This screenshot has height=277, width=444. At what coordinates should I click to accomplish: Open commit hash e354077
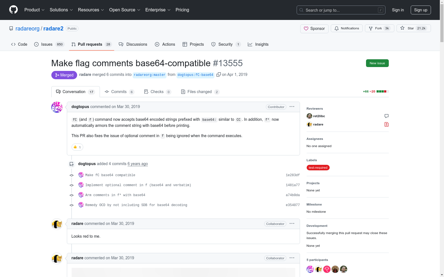[x=293, y=205]
